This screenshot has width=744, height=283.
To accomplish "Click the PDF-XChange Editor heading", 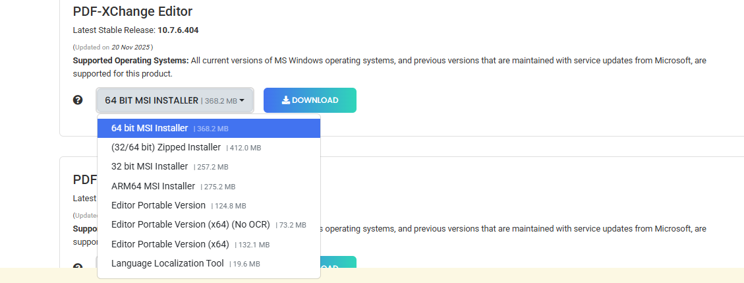I will (x=132, y=11).
